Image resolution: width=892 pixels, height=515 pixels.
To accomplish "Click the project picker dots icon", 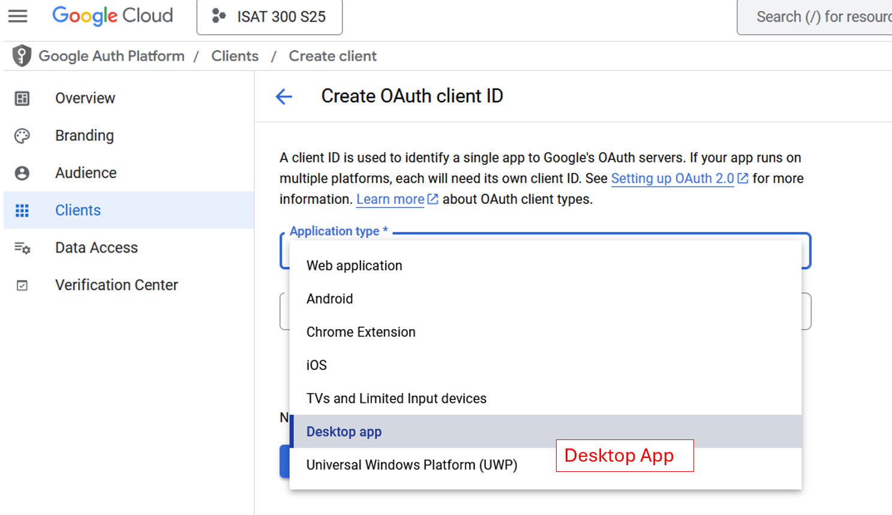I will tap(219, 16).
